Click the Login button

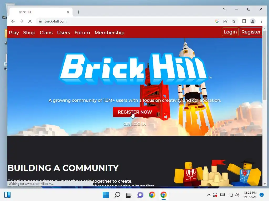coord(230,32)
